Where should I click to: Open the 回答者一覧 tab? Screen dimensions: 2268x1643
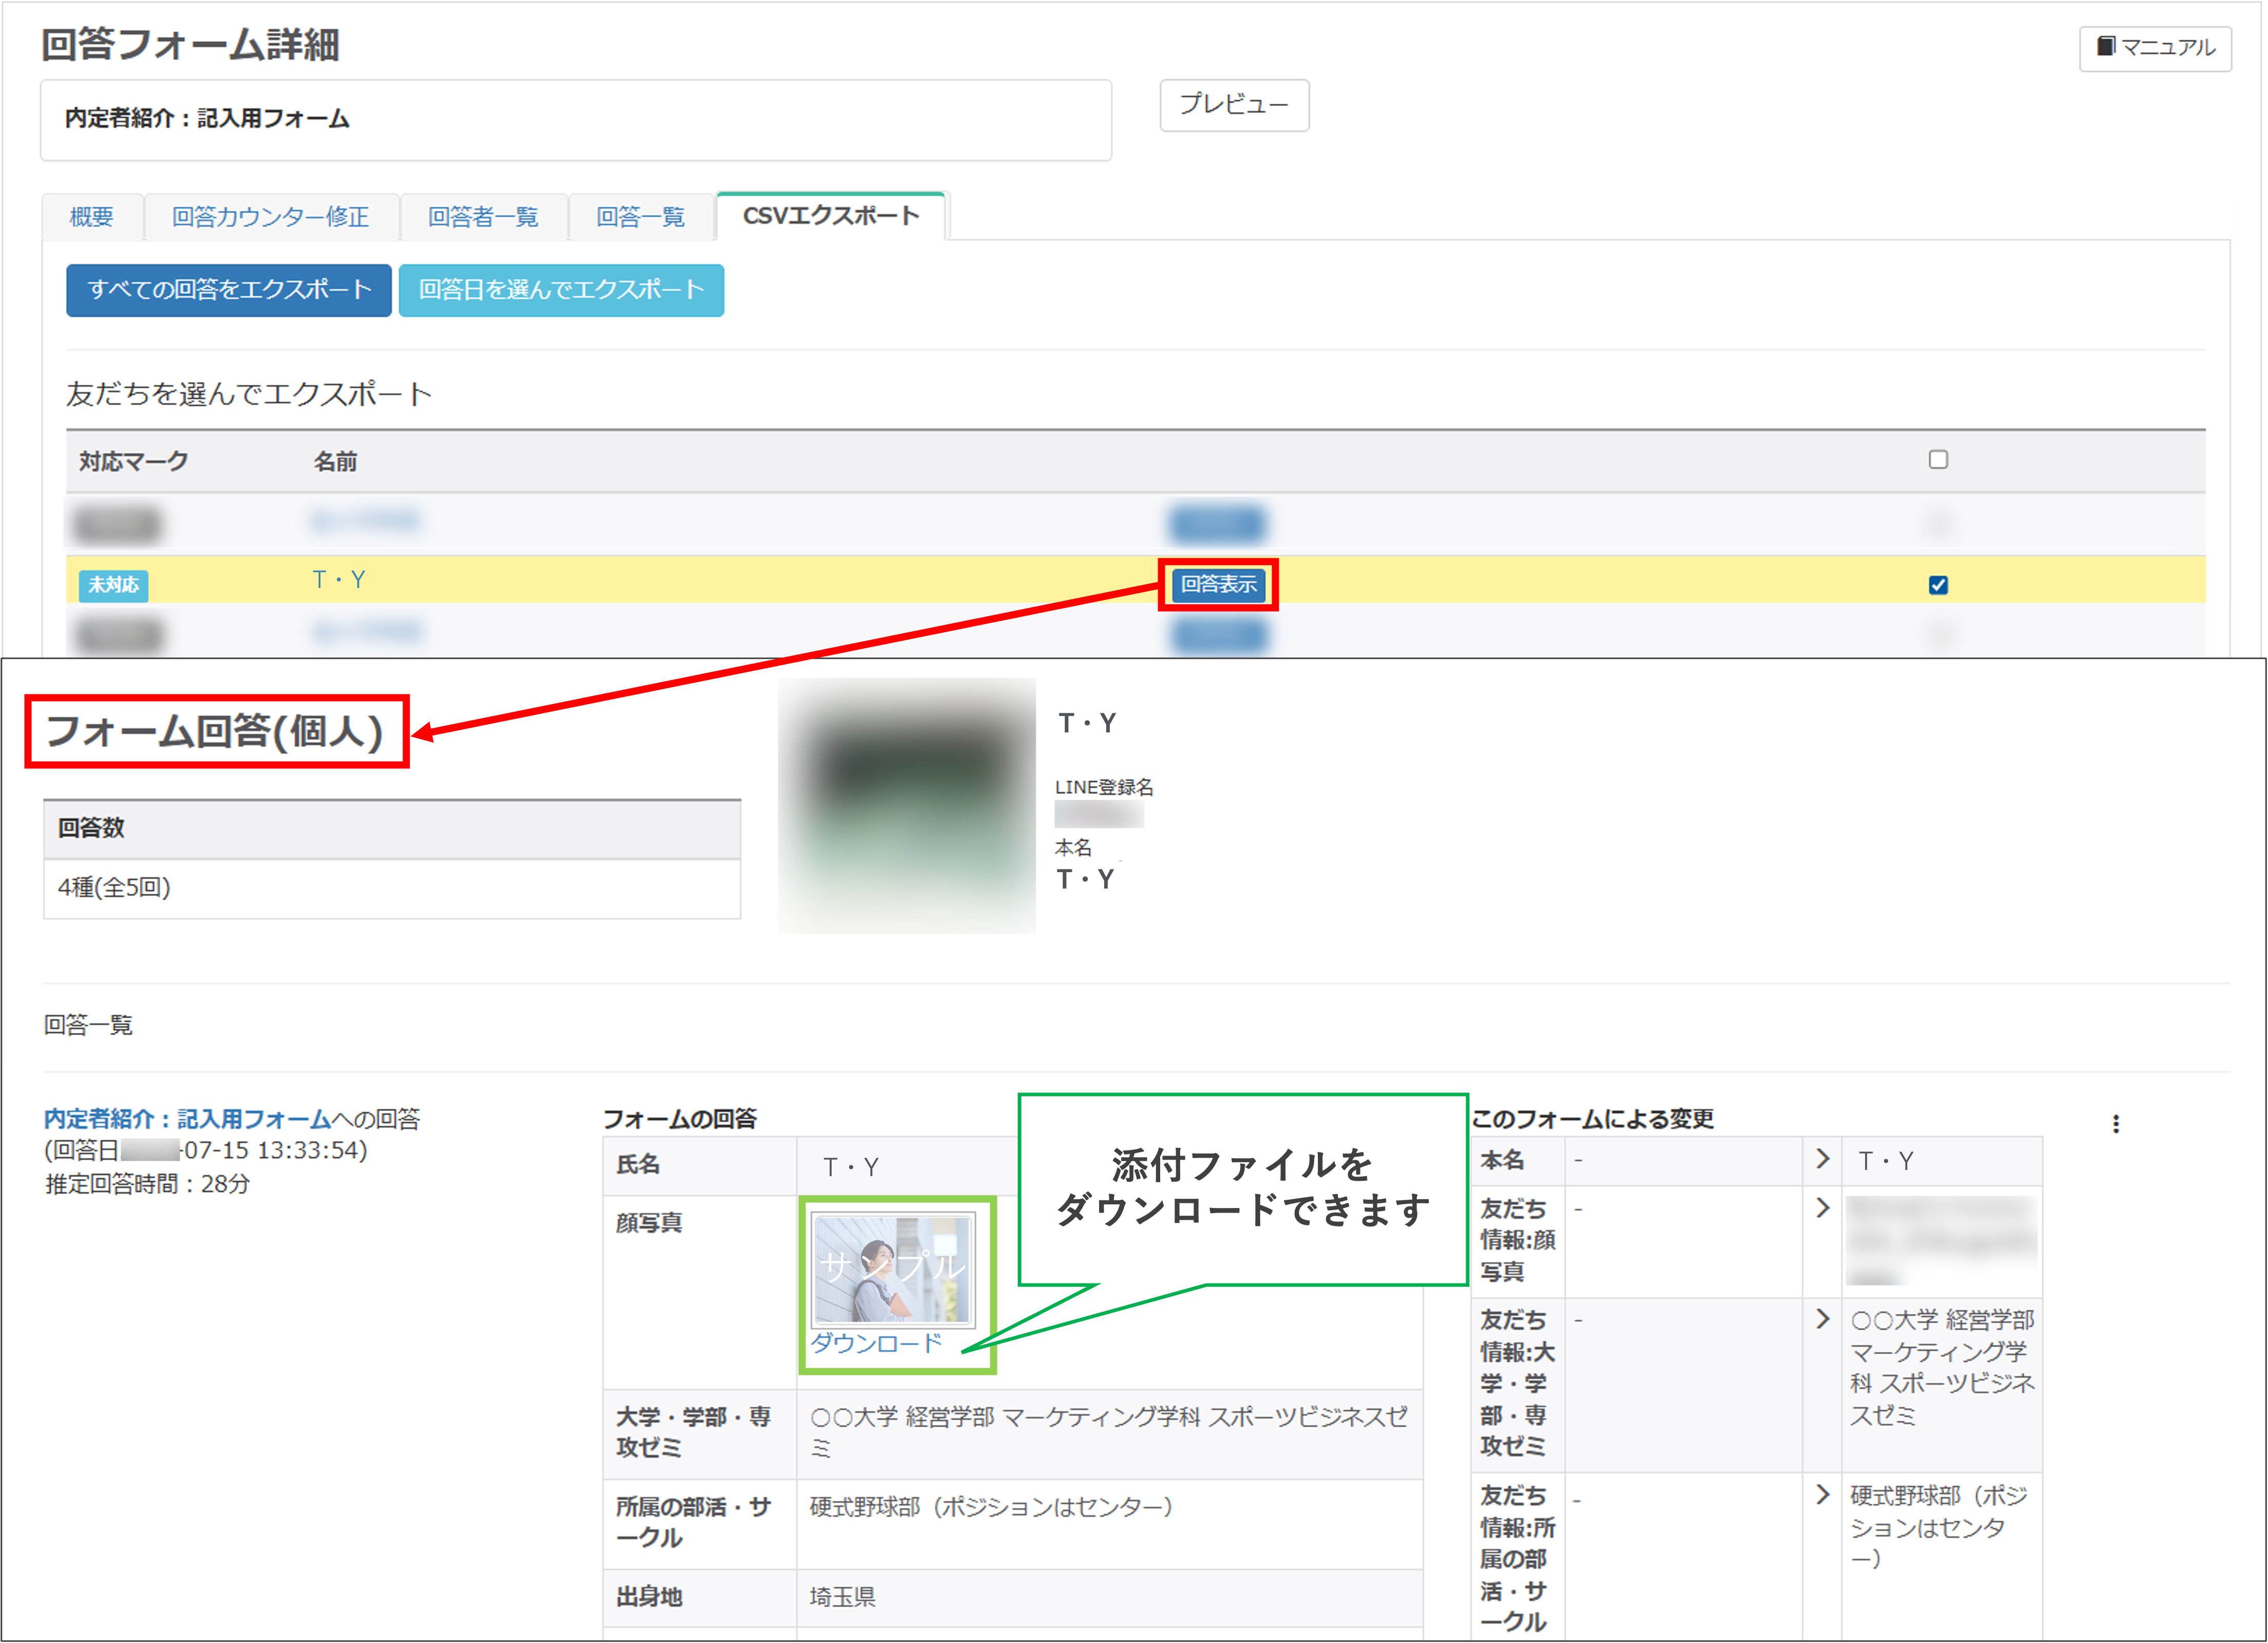tap(483, 216)
